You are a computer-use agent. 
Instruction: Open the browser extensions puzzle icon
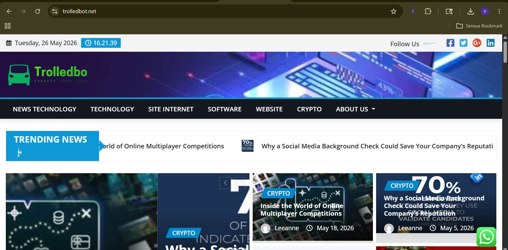(428, 11)
